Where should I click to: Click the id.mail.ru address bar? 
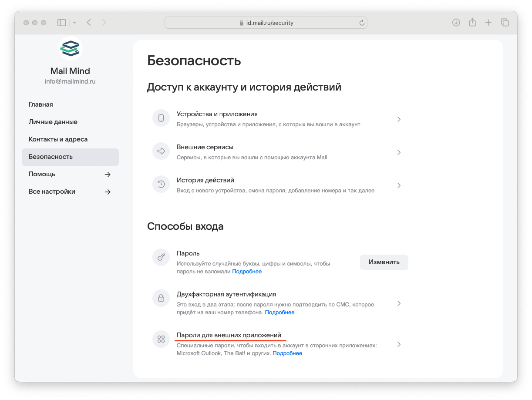(x=266, y=23)
